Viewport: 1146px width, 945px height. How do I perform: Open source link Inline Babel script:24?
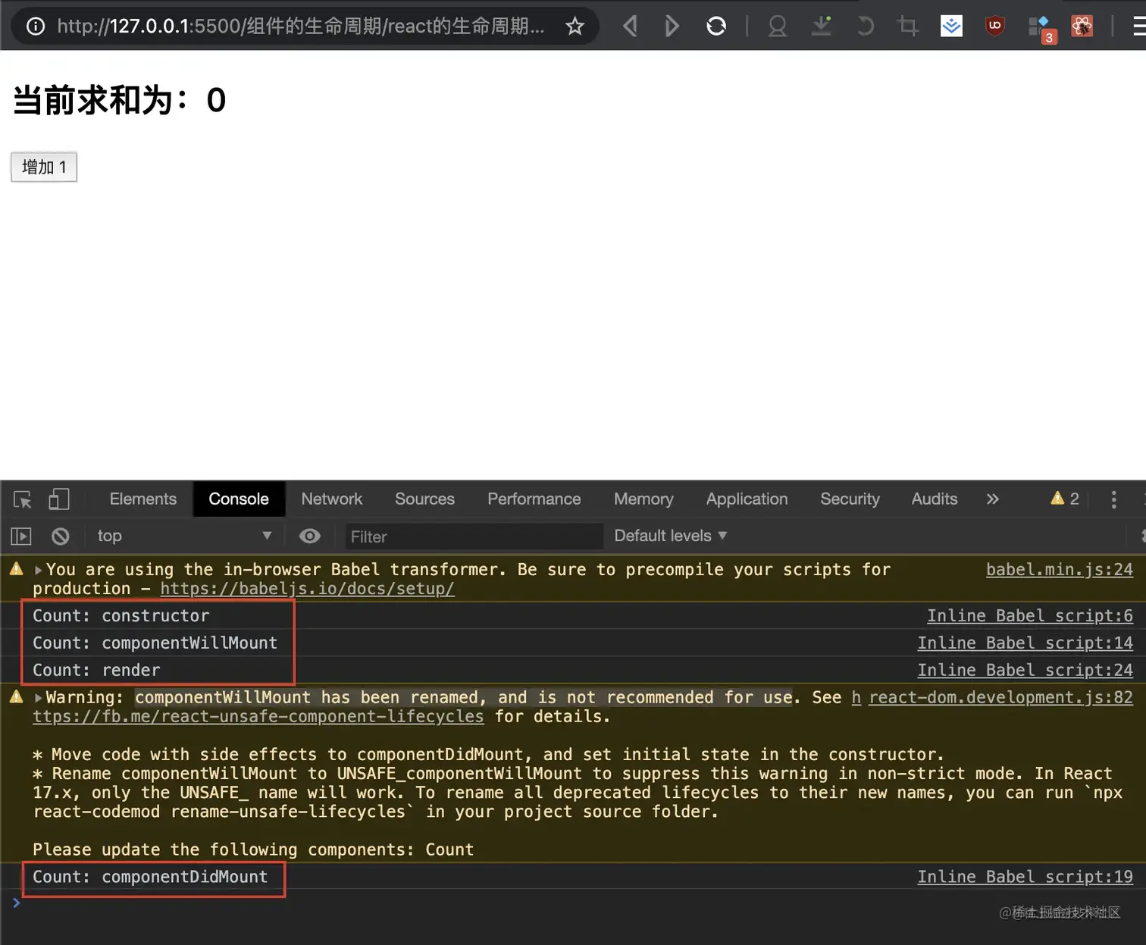click(x=1025, y=671)
